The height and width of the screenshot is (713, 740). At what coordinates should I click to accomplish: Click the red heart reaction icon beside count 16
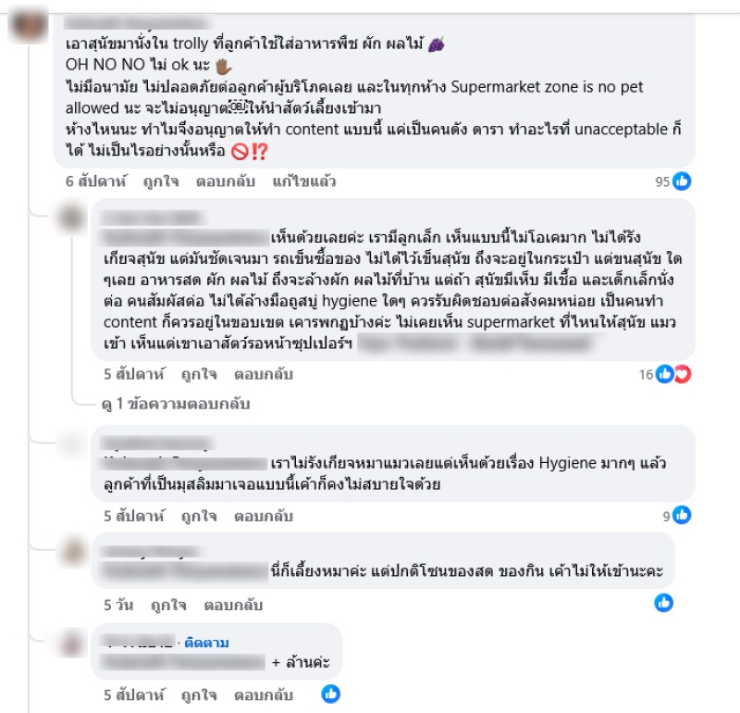pos(683,374)
